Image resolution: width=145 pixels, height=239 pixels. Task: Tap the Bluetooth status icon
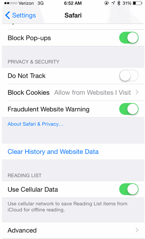[x=119, y=3]
